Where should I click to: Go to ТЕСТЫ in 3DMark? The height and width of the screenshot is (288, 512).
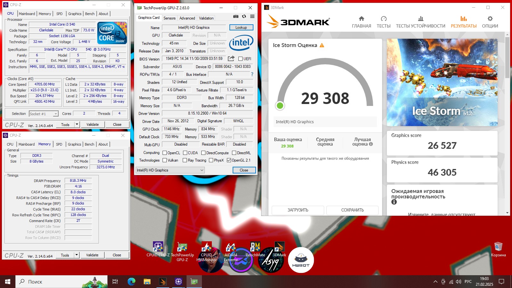(383, 22)
